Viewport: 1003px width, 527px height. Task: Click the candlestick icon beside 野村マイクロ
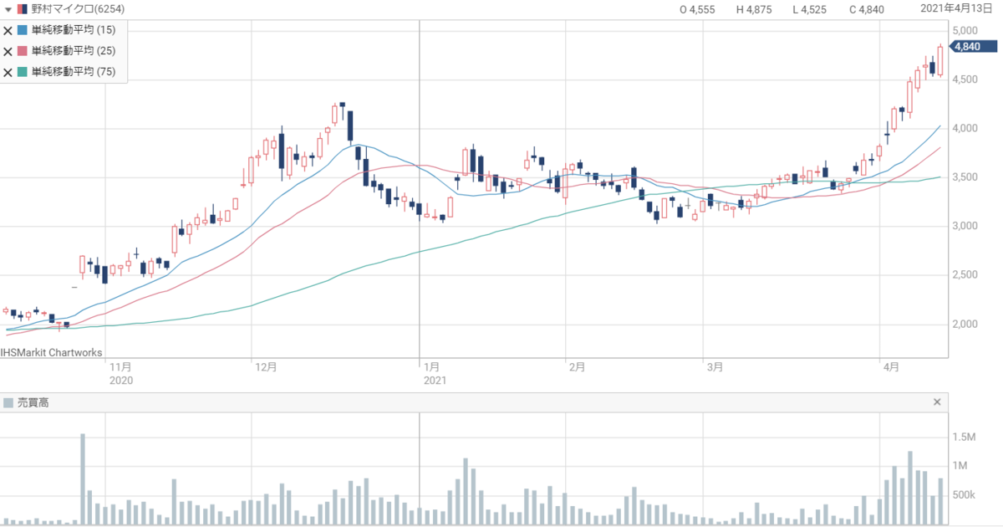(x=21, y=9)
